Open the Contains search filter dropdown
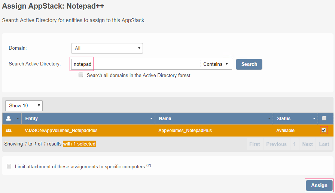 (216, 64)
